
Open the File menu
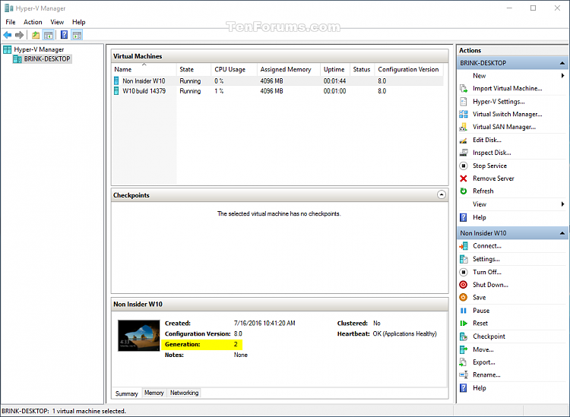tap(11, 22)
